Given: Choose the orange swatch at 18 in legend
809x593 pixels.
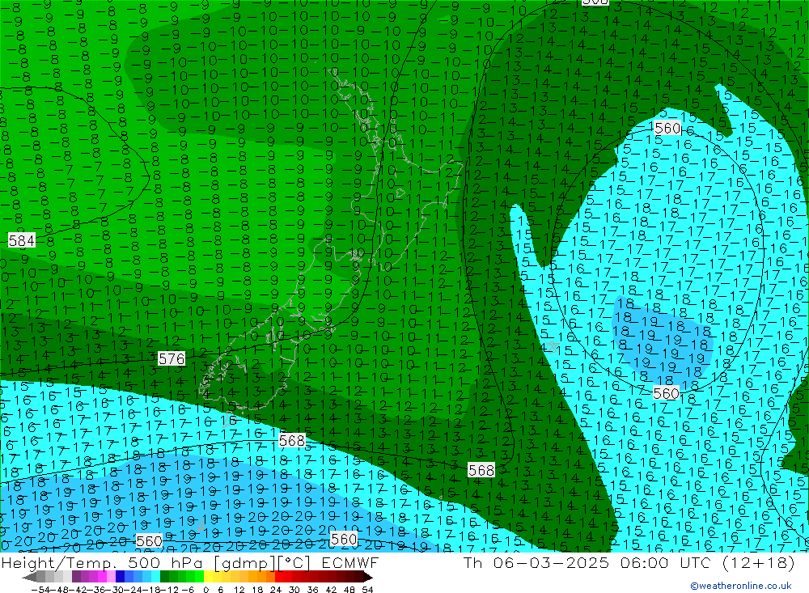Looking at the screenshot, I should (263, 577).
